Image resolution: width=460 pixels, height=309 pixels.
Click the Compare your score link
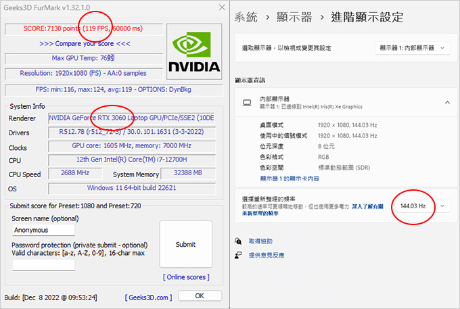click(x=85, y=44)
